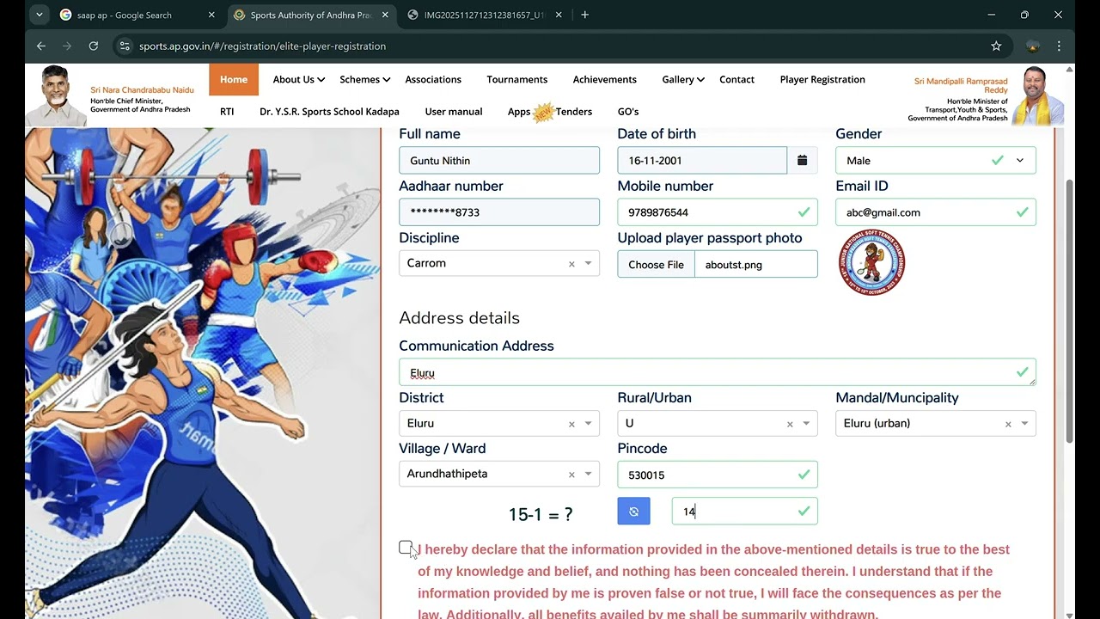This screenshot has width=1100, height=619.
Task: Open the Associations page
Action: (433, 79)
